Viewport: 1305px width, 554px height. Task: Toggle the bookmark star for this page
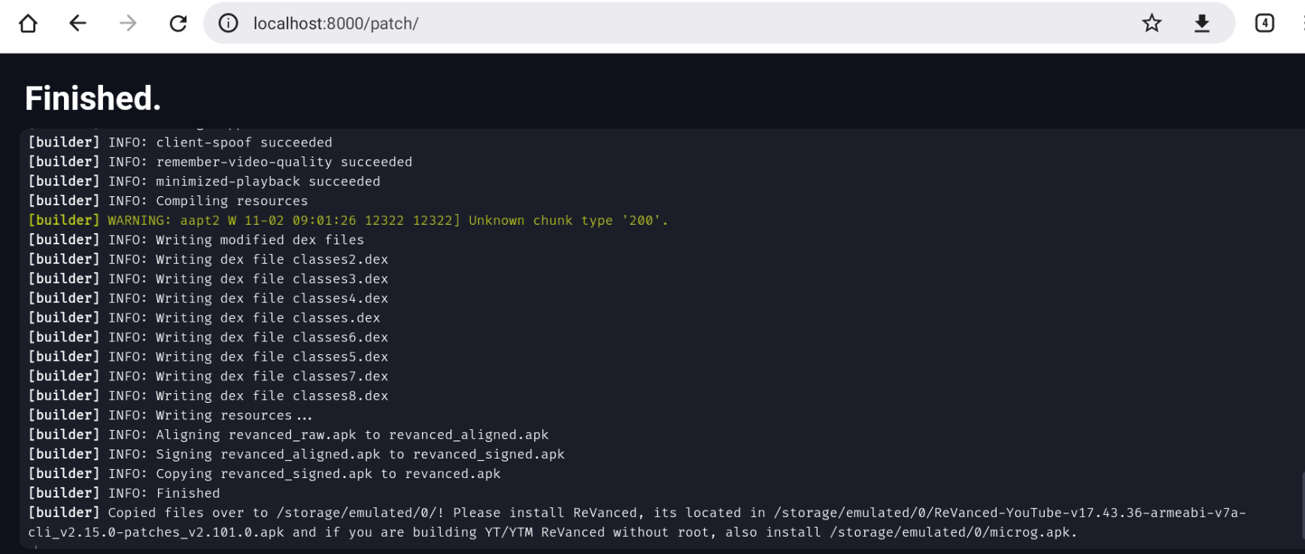point(1151,23)
